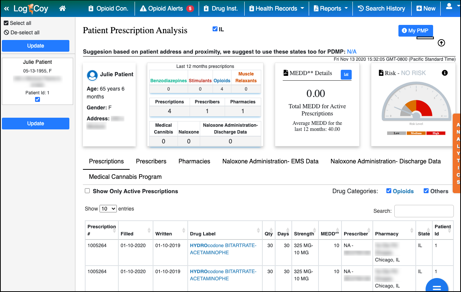Open the Opioid Alerts page with 5 alerts
The width and height of the screenshot is (461, 292).
point(166,8)
